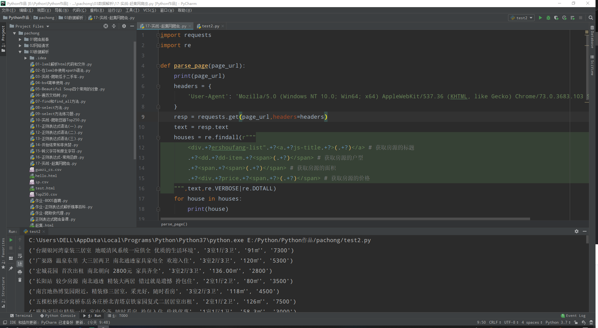Toggle scroll to end of console output
Screen dimensions: 598x328
(20, 264)
